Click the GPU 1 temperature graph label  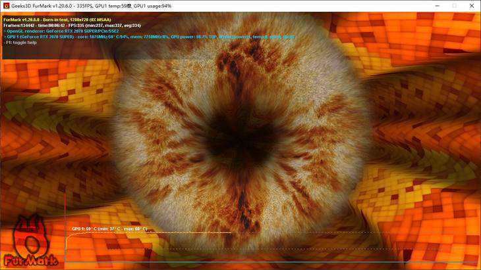109,229
